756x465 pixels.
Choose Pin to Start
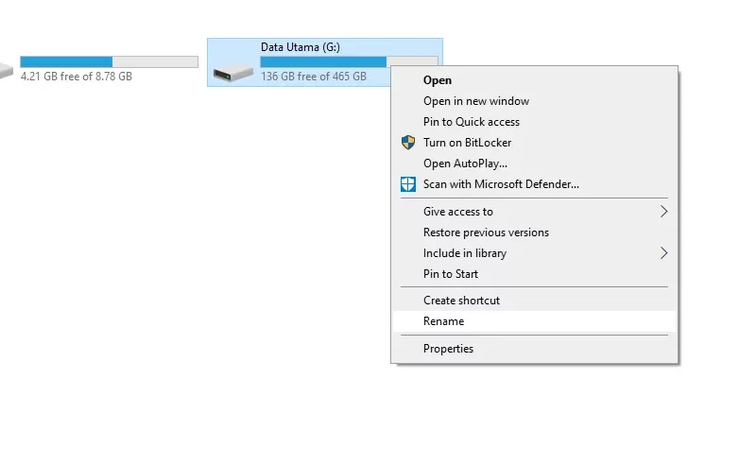pyautogui.click(x=534, y=273)
